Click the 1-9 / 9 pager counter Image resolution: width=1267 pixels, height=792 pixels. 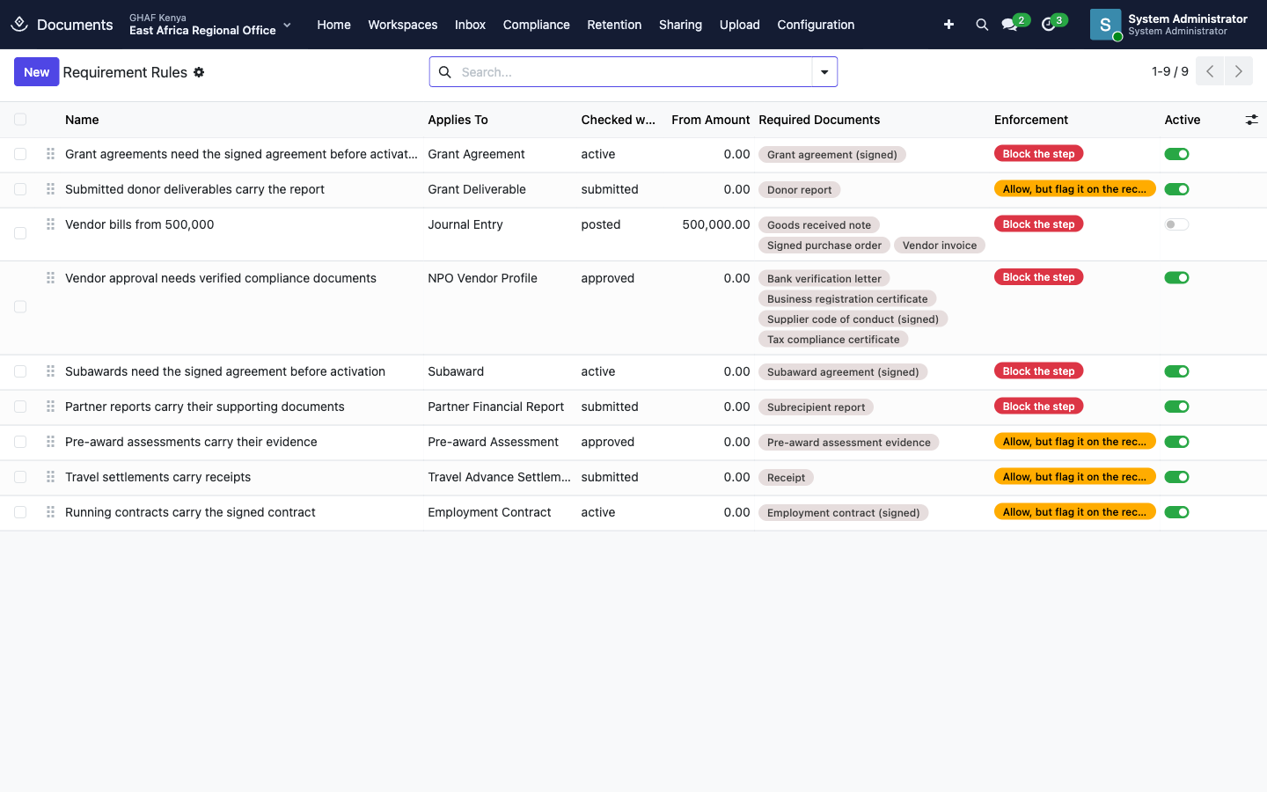click(x=1170, y=71)
